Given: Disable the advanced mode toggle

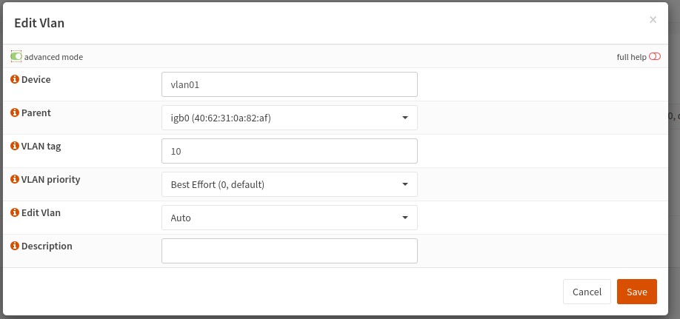Looking at the screenshot, I should coord(16,57).
